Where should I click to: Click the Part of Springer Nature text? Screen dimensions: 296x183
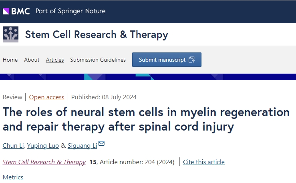[70, 11]
